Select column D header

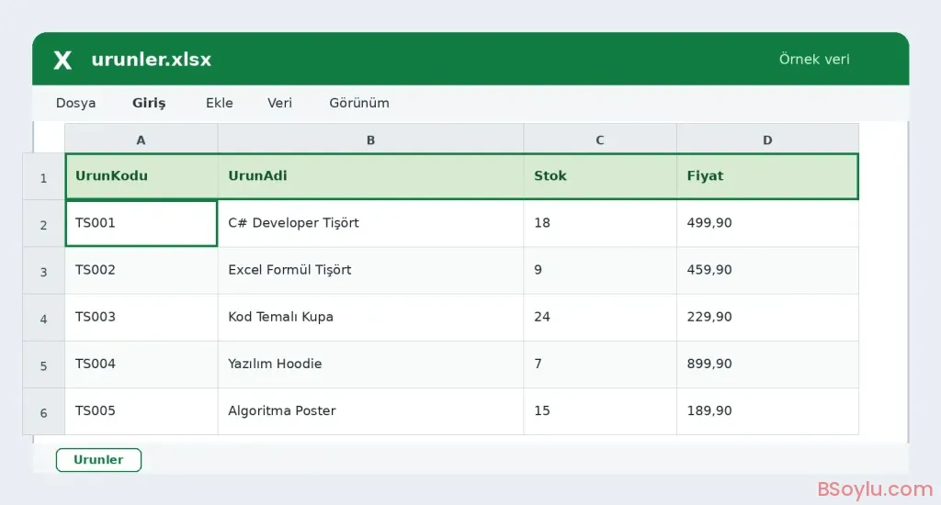coord(767,140)
